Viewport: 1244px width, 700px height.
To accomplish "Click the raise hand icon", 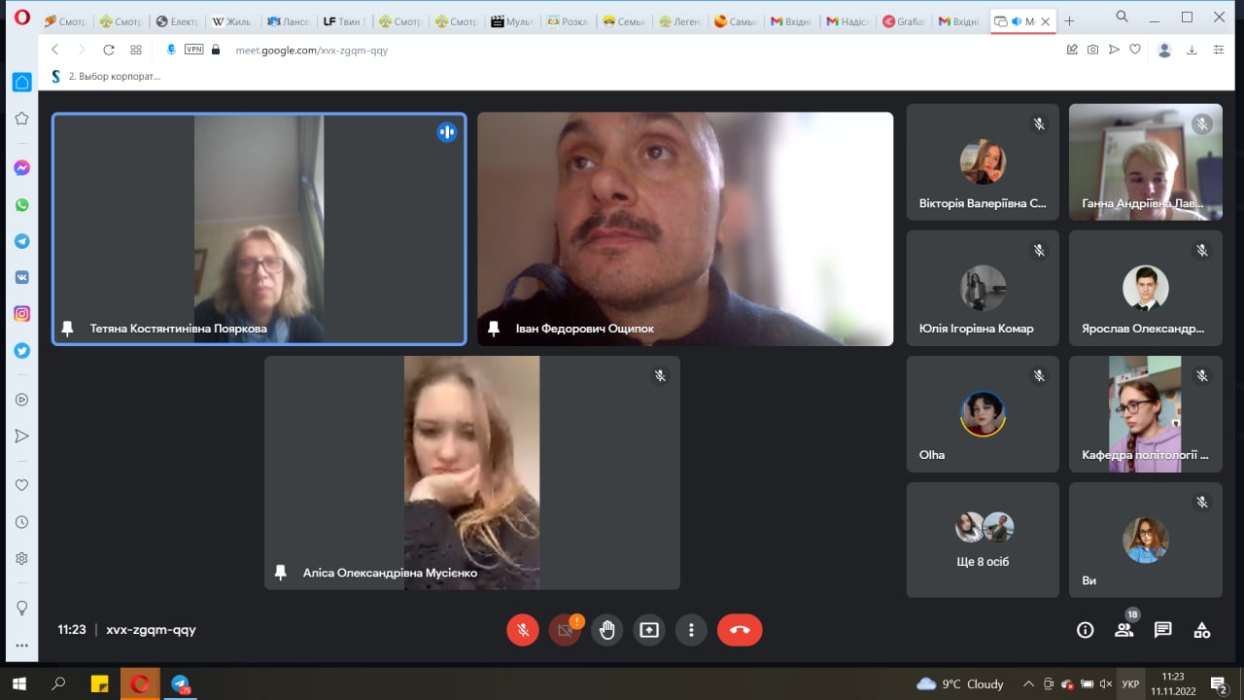I will point(607,630).
